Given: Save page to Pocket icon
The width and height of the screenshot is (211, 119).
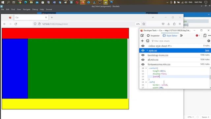Looking at the screenshot, I should coord(163,24).
